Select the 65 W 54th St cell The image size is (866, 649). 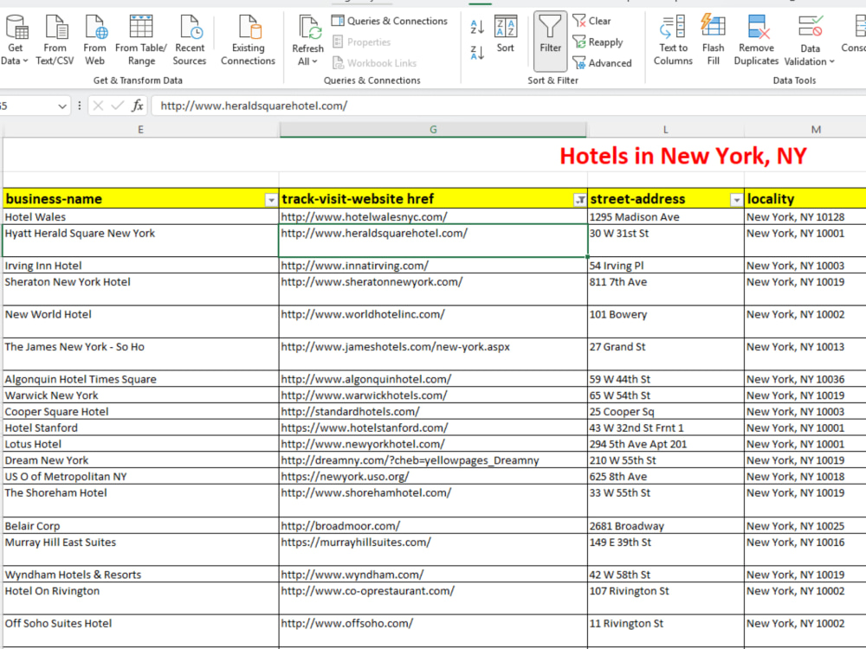pyautogui.click(x=665, y=395)
